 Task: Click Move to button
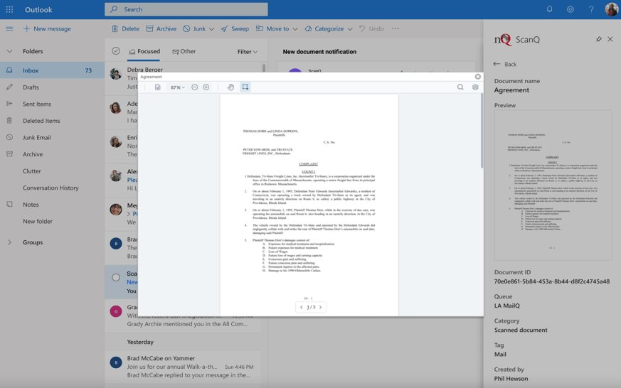click(272, 28)
